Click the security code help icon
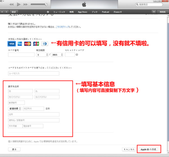 (x=77, y=55)
